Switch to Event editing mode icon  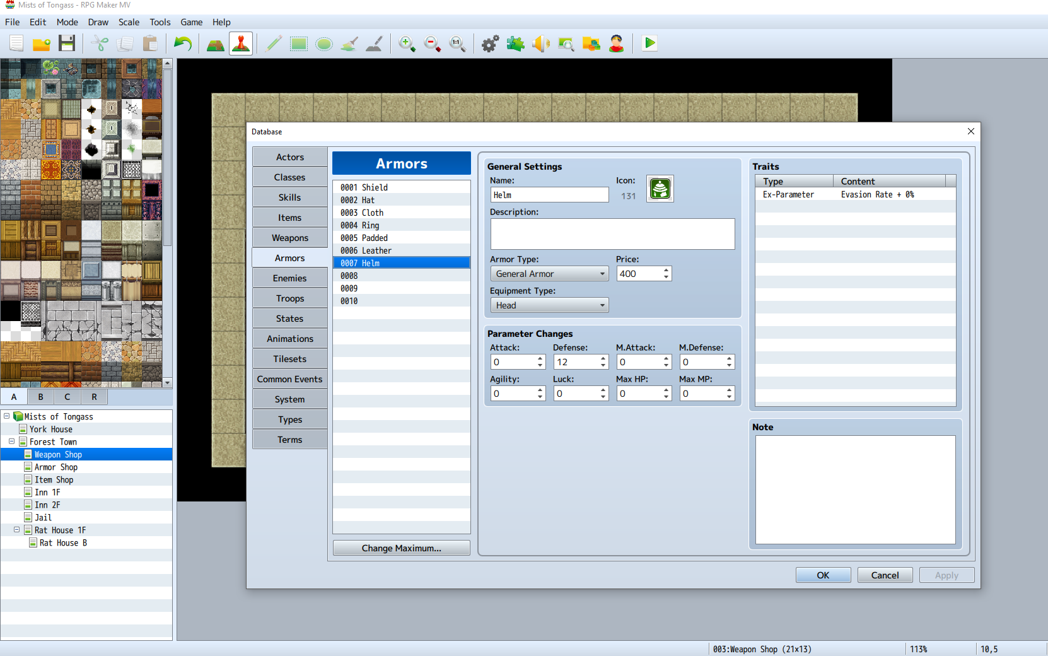[x=241, y=44]
